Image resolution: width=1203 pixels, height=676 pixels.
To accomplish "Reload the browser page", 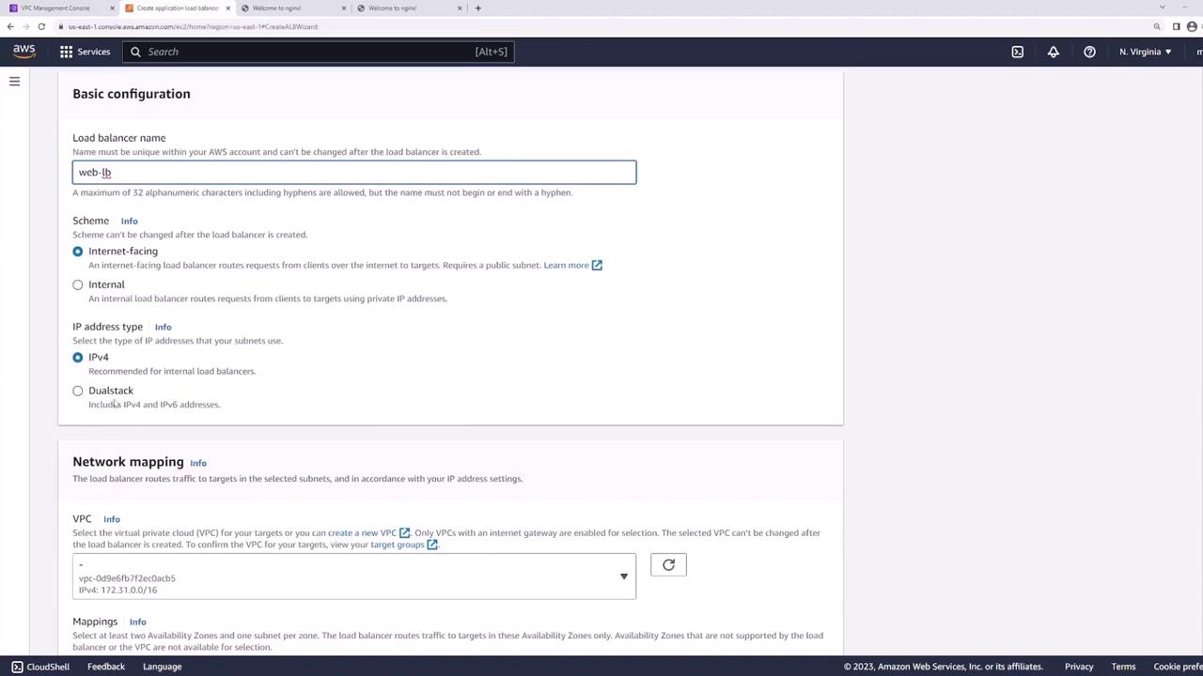I will click(x=41, y=26).
